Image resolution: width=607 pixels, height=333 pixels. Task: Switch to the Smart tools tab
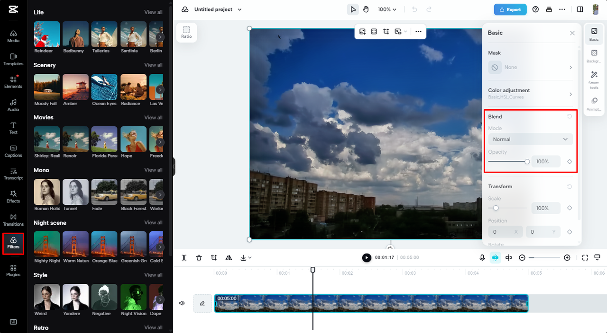(x=594, y=79)
